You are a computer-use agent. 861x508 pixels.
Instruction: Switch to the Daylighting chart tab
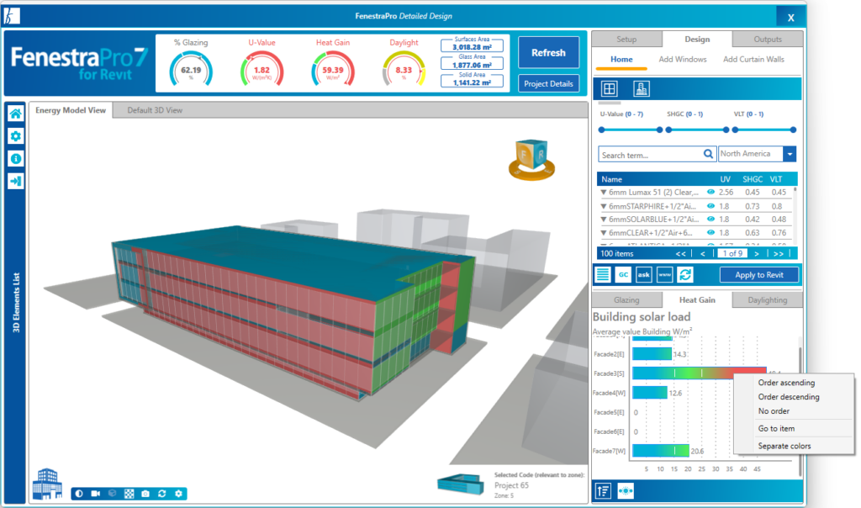(768, 300)
